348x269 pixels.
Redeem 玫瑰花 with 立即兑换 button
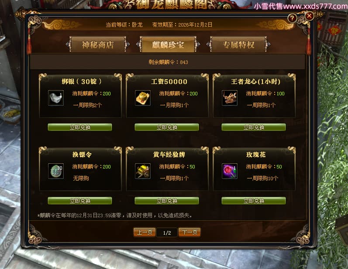254,201
